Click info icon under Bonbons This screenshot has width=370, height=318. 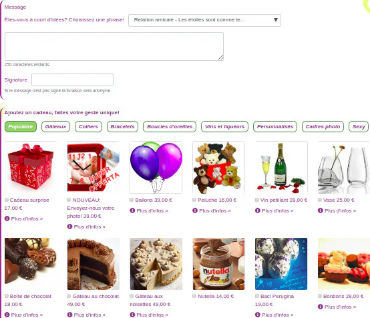320,307
